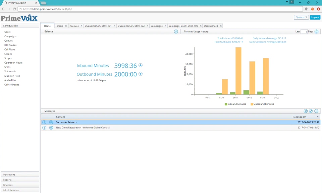
Task: Refresh the Messages list
Action: coord(306,111)
